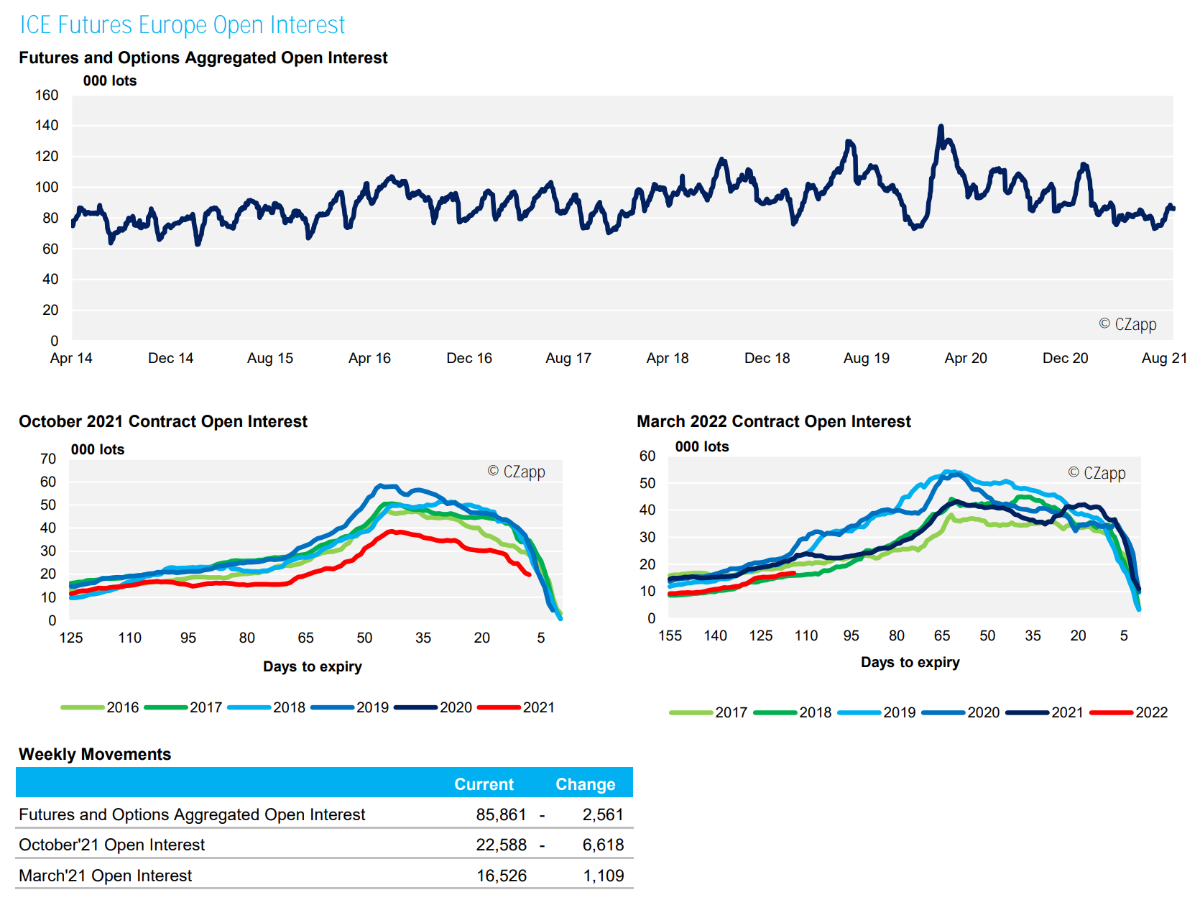Click the 2018 legend swatch in October chart
This screenshot has width=1200, height=900.
tap(249, 707)
